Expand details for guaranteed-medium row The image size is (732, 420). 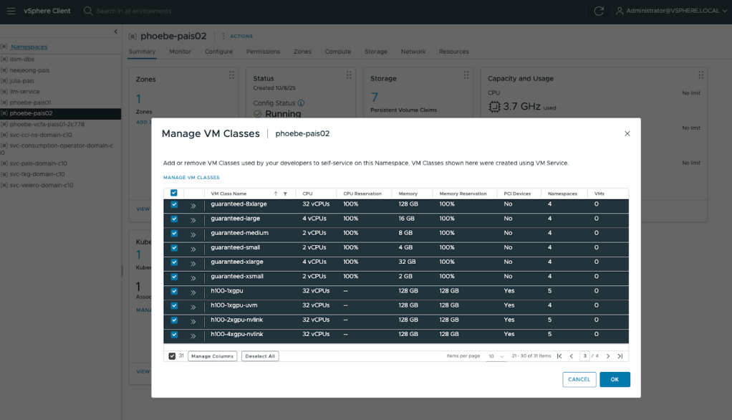point(193,234)
